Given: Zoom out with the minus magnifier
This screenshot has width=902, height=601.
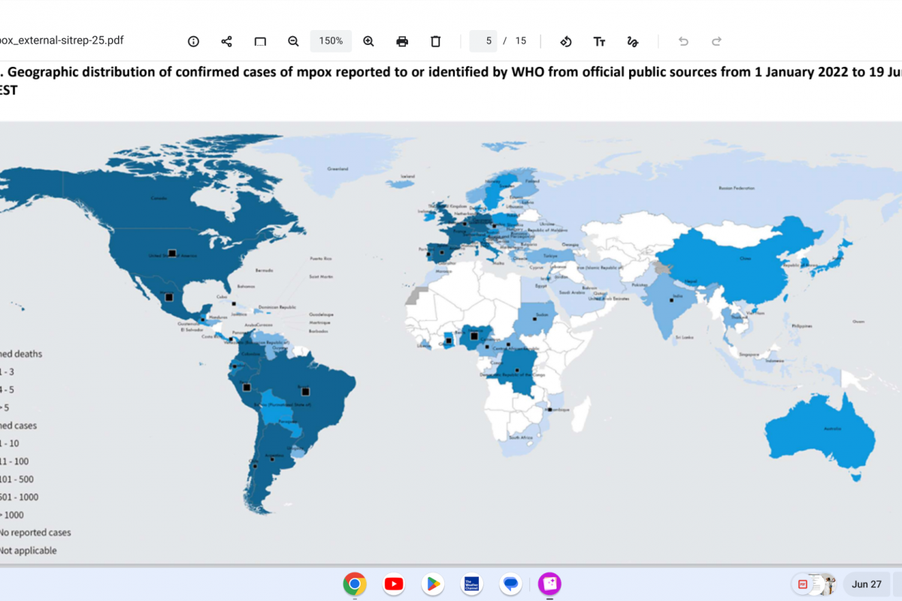Looking at the screenshot, I should click(293, 41).
